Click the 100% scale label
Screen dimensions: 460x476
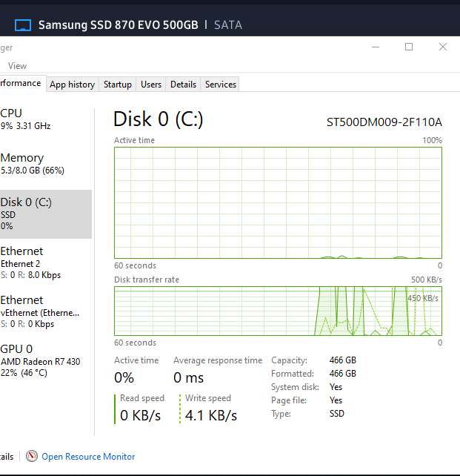(x=432, y=140)
